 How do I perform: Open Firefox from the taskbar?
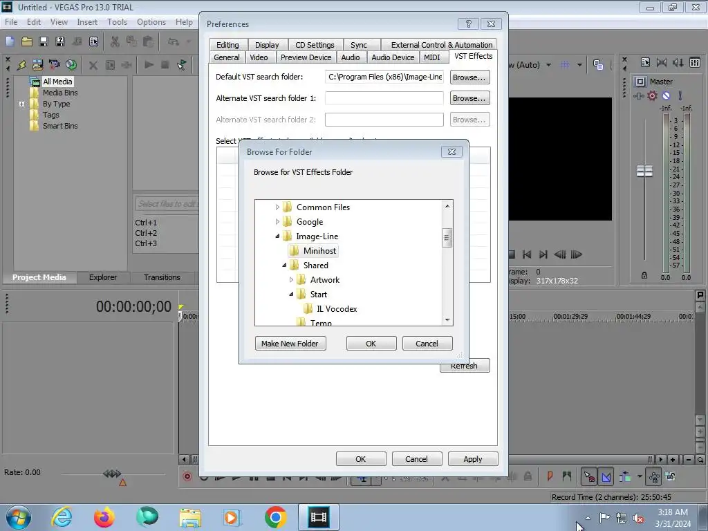[x=104, y=517]
